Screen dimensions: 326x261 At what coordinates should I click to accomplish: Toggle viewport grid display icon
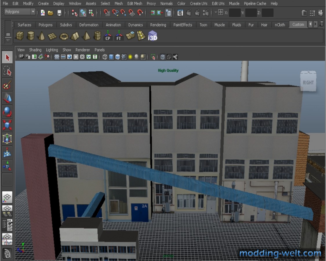[57, 57]
